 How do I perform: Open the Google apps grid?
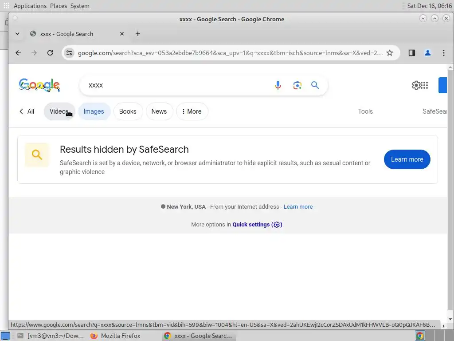point(424,85)
